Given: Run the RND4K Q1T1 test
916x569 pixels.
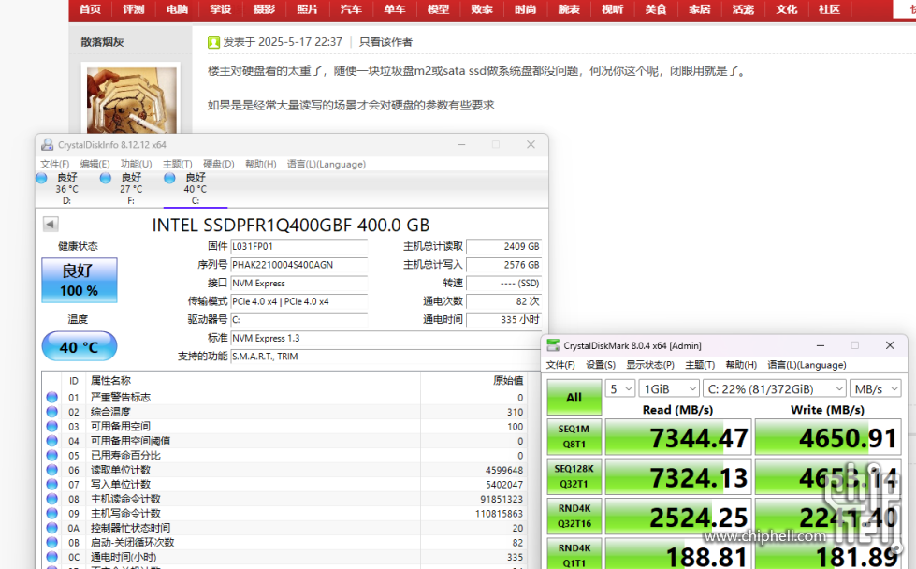Looking at the screenshot, I should point(574,554).
